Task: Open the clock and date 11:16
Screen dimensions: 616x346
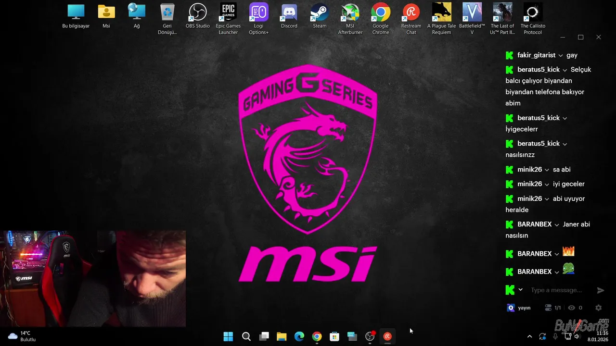Action: click(x=598, y=336)
